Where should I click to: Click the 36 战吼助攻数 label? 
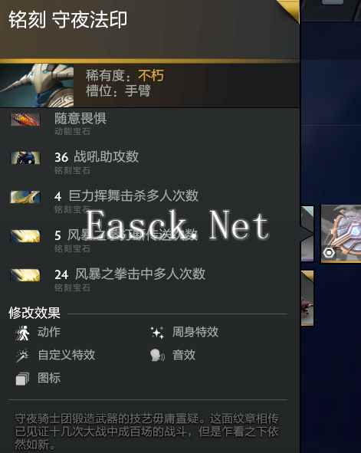coord(97,157)
